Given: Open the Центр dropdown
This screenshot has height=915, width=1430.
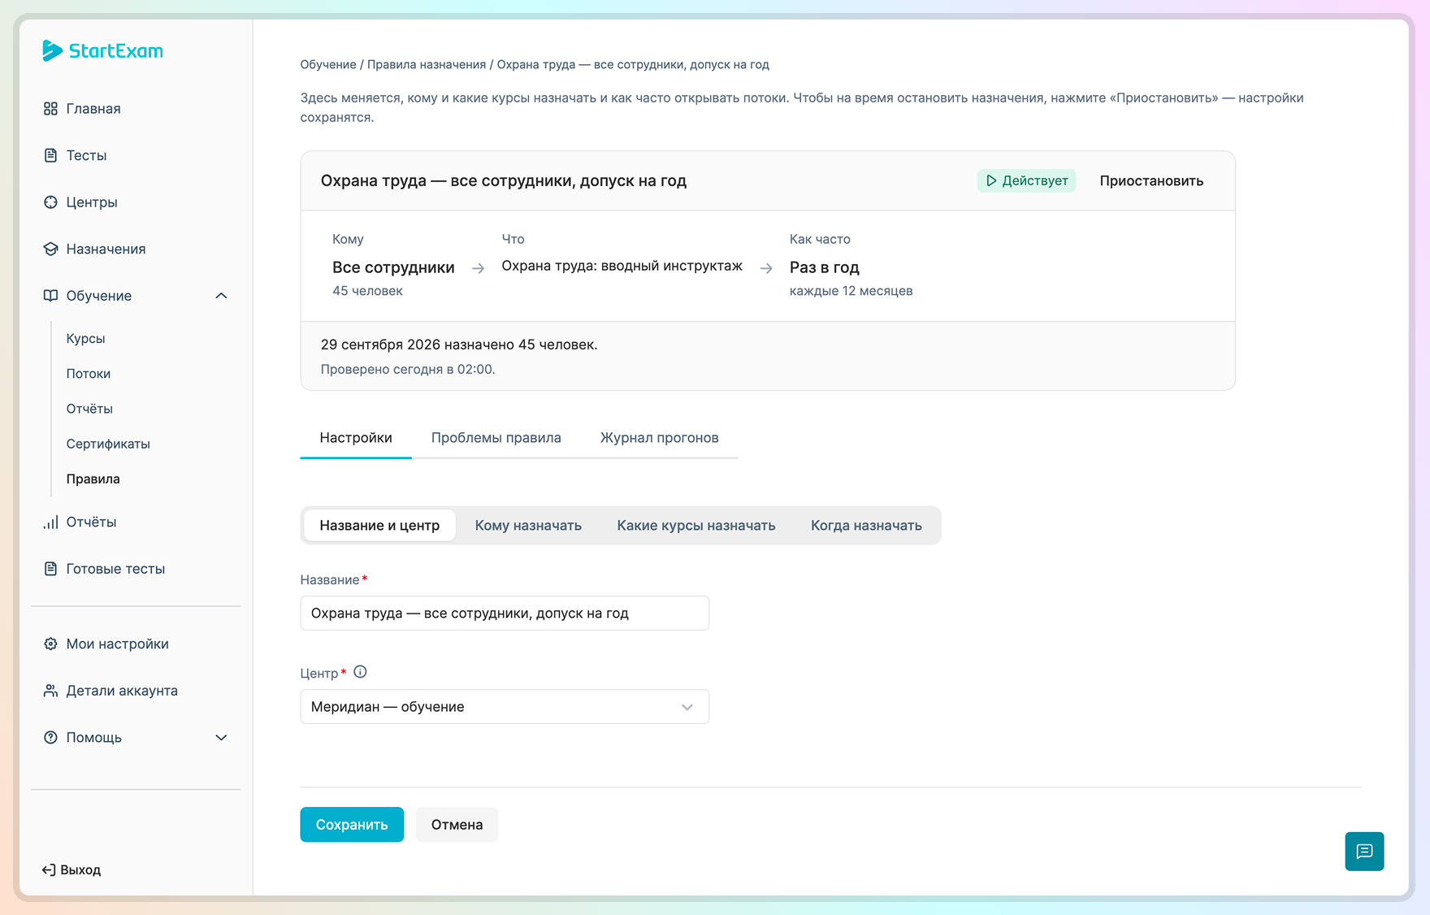Looking at the screenshot, I should [x=505, y=707].
